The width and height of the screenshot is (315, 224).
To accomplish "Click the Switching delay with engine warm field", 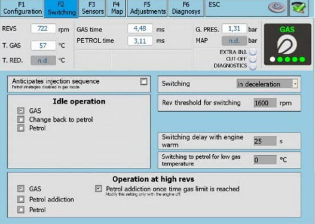I will pyautogui.click(x=265, y=141).
